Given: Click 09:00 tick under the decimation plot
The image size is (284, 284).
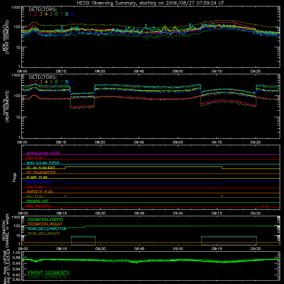Looking at the screenshot, I should click(x=178, y=249).
